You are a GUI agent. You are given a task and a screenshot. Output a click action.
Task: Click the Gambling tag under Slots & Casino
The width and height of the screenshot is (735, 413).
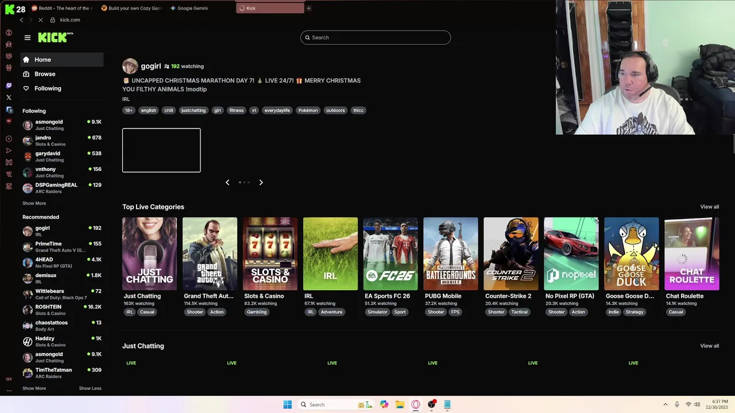[257, 312]
